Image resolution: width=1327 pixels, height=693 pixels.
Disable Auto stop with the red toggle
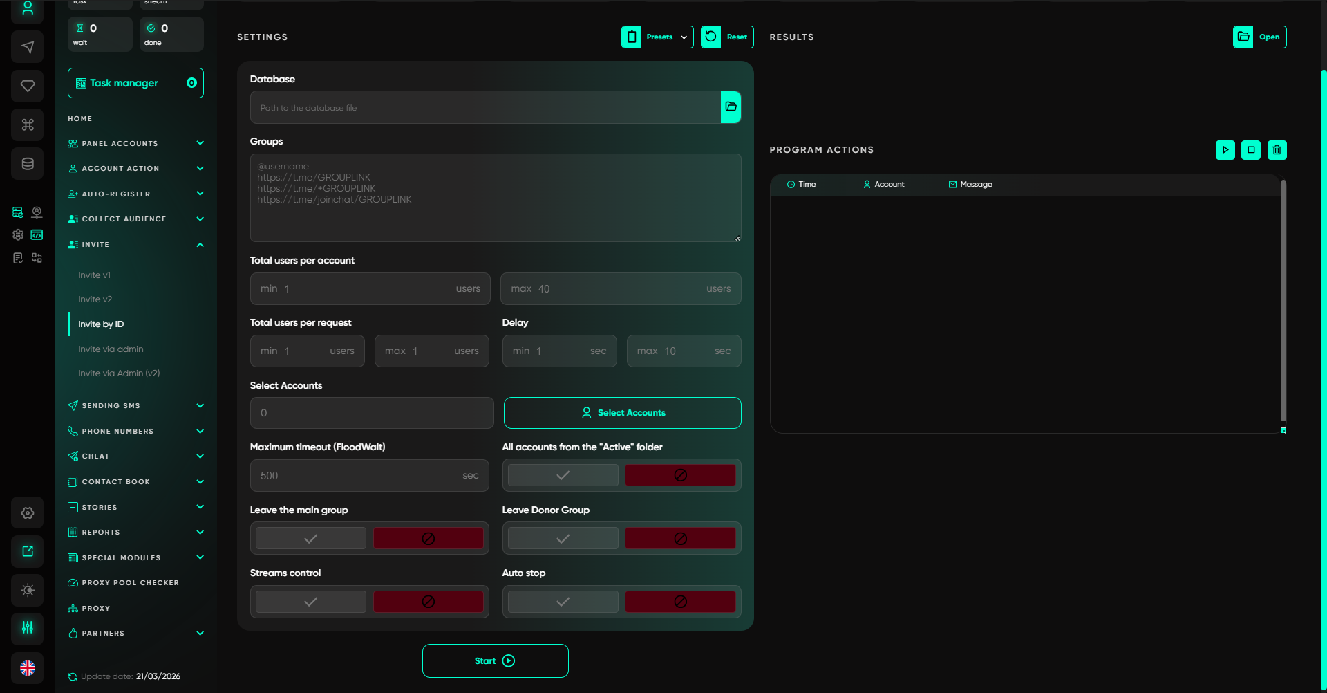[x=680, y=602]
